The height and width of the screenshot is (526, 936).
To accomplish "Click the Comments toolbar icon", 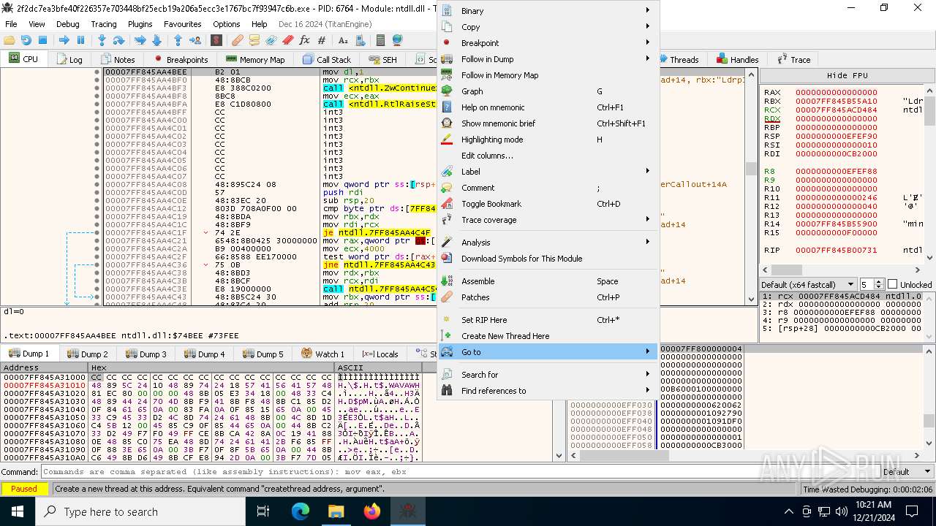I will [x=254, y=40].
